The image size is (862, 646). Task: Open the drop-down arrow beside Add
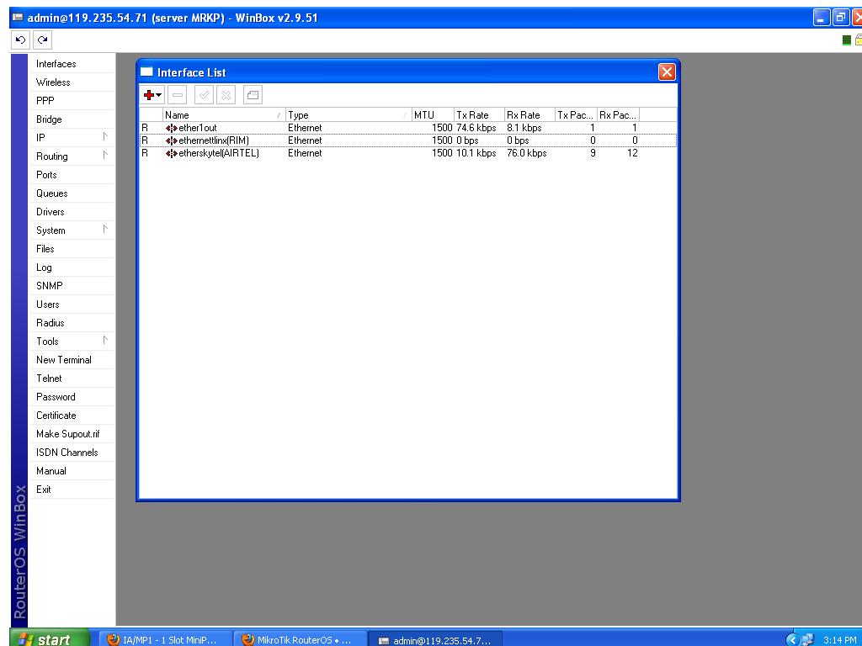coord(159,95)
